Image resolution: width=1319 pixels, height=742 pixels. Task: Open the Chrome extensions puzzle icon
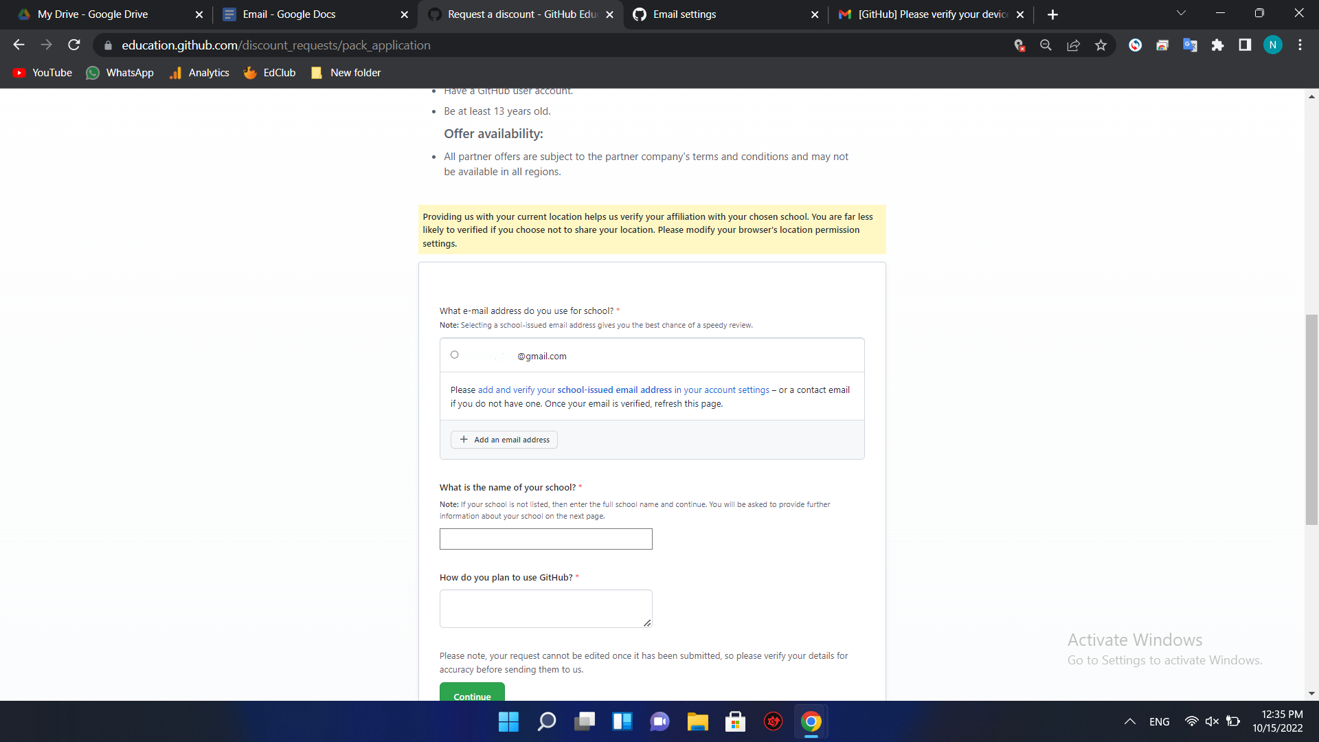click(x=1217, y=45)
